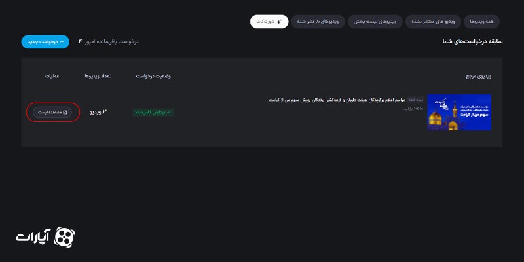
Task: Click the sparkle icon on the شورت‌کات tab
Action: coord(280,22)
